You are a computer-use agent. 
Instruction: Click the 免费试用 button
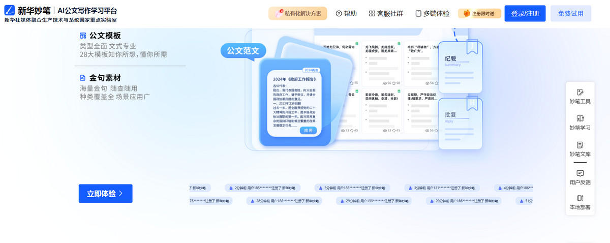571,14
